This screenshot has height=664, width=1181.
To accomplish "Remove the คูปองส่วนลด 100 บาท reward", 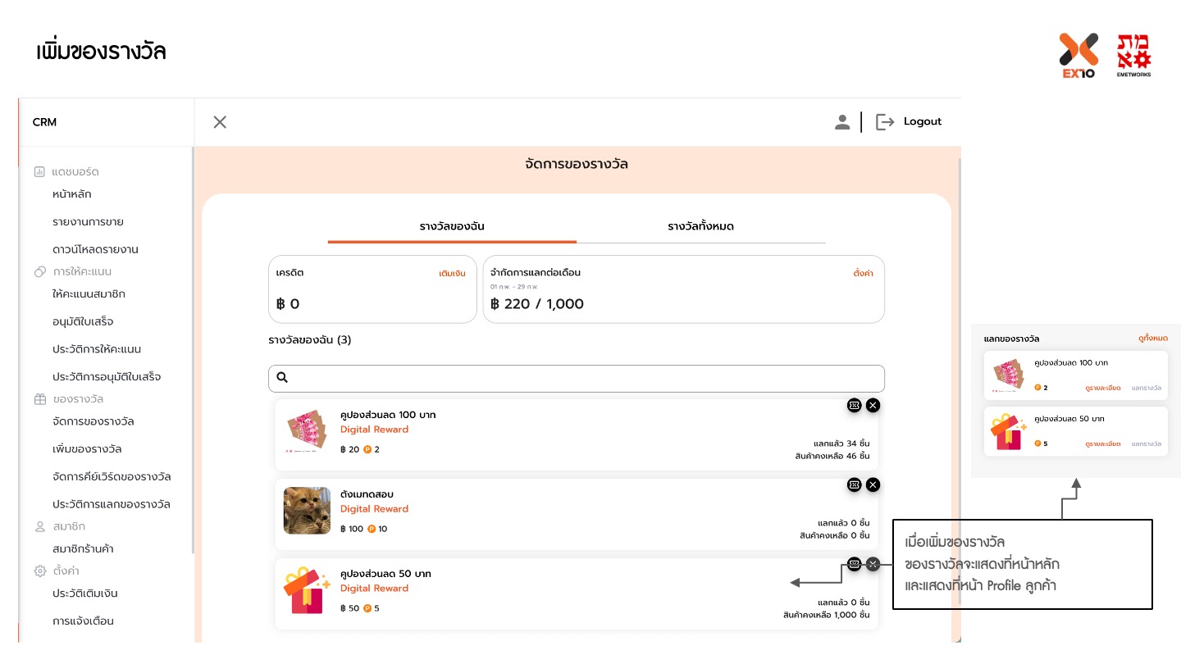I will pyautogui.click(x=873, y=405).
